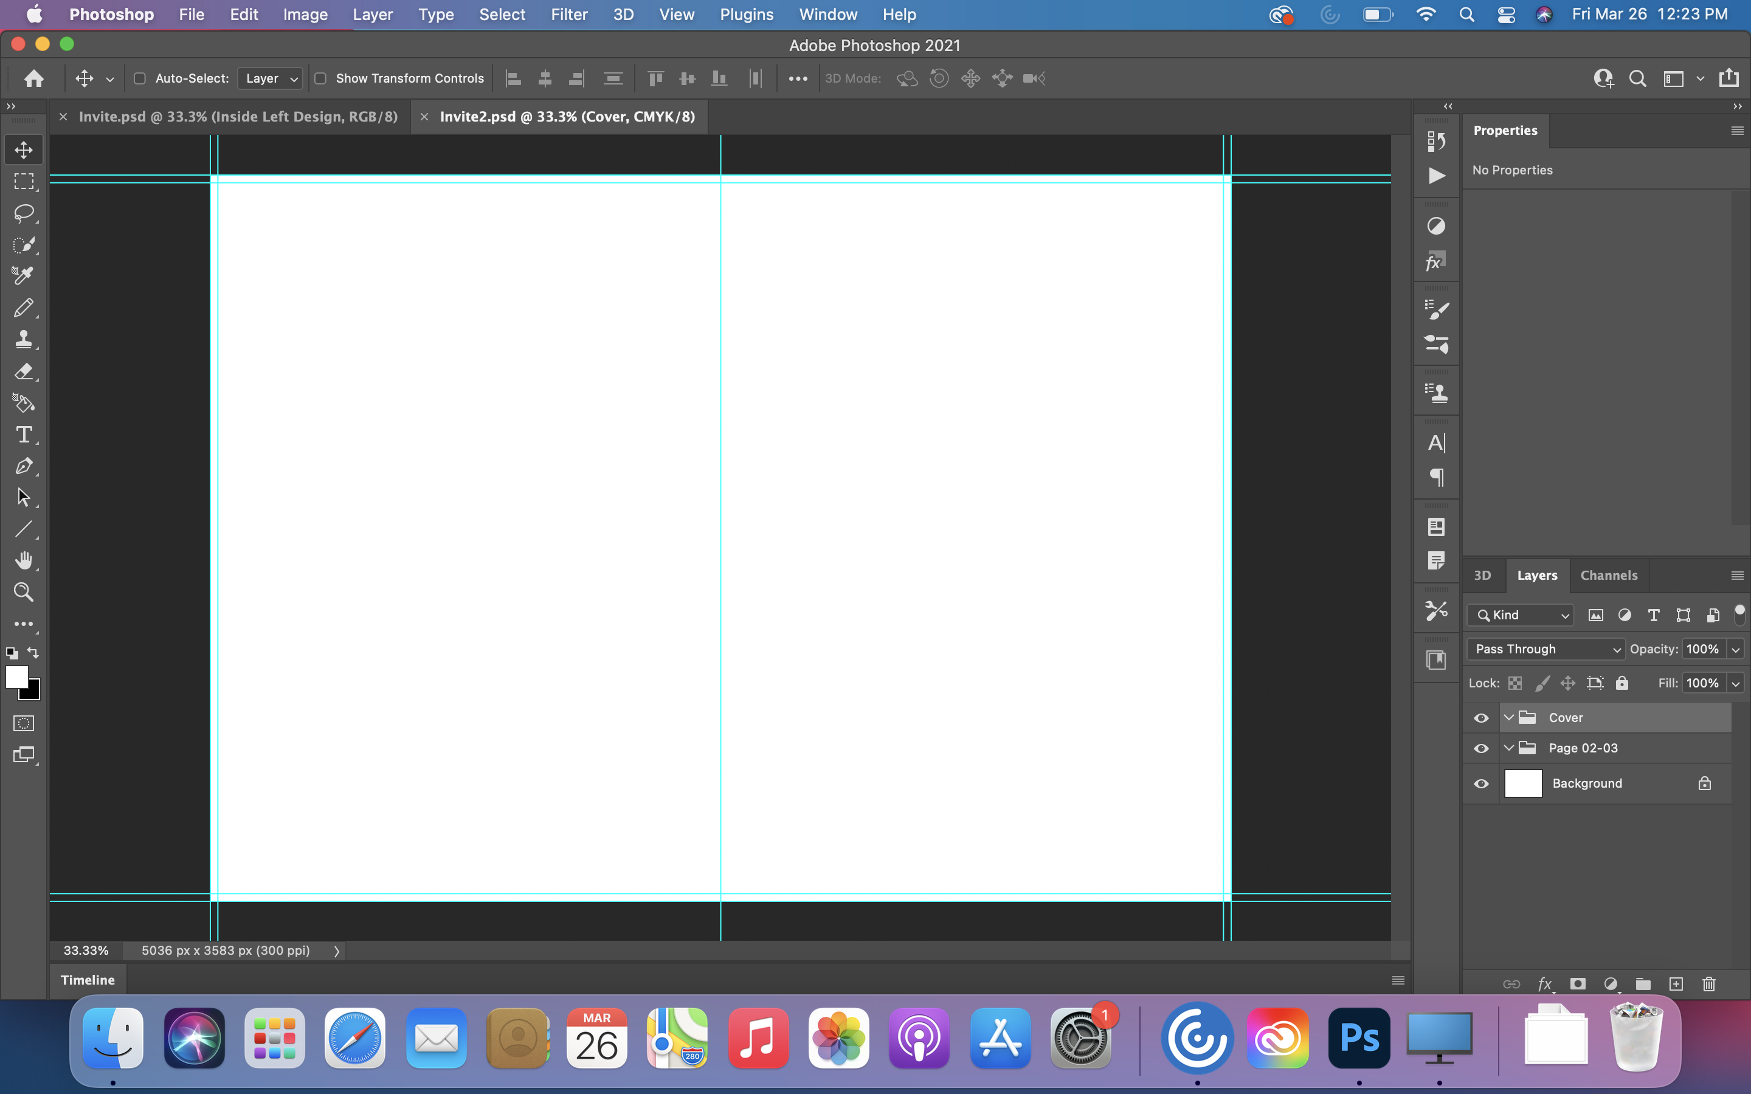Image resolution: width=1751 pixels, height=1094 pixels.
Task: Hide the Background layer visibility eye
Action: 1481,783
